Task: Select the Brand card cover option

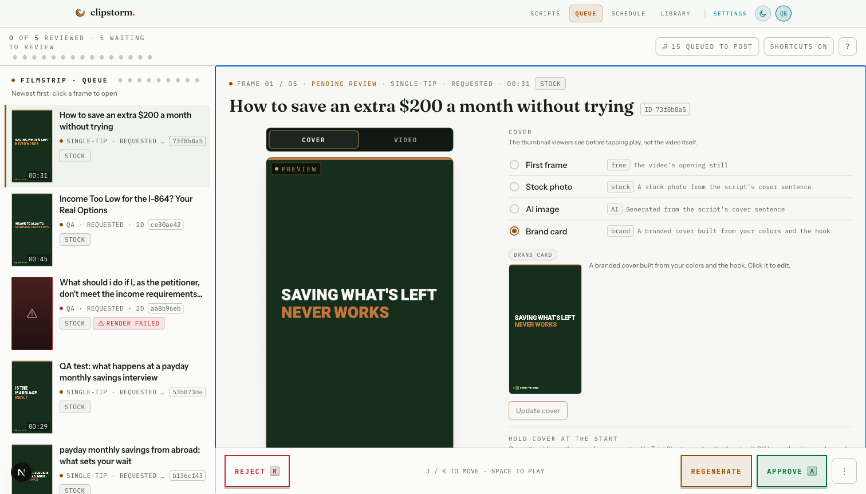Action: click(x=514, y=231)
